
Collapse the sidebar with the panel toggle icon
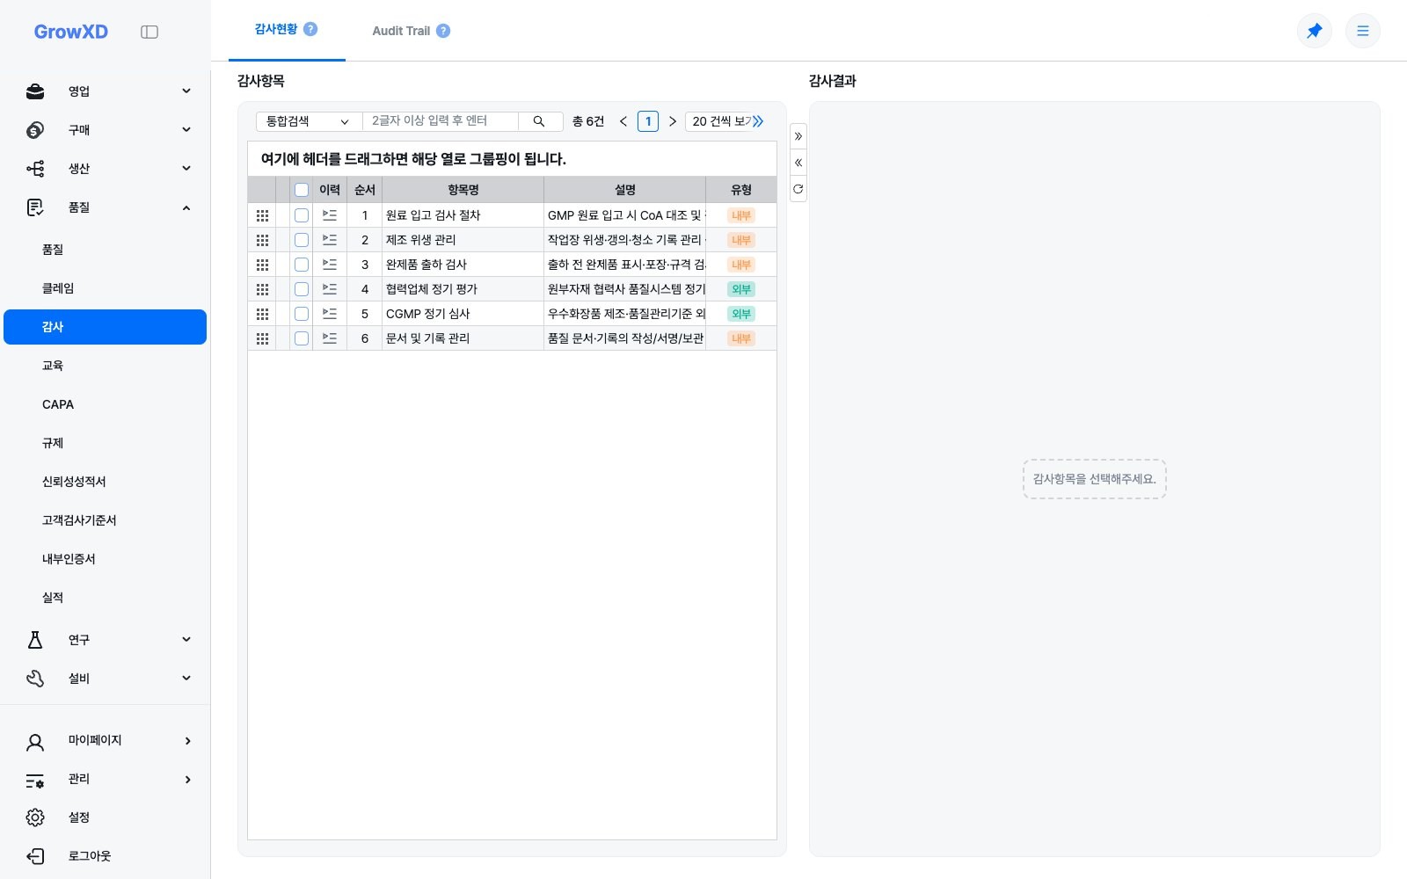point(149,32)
